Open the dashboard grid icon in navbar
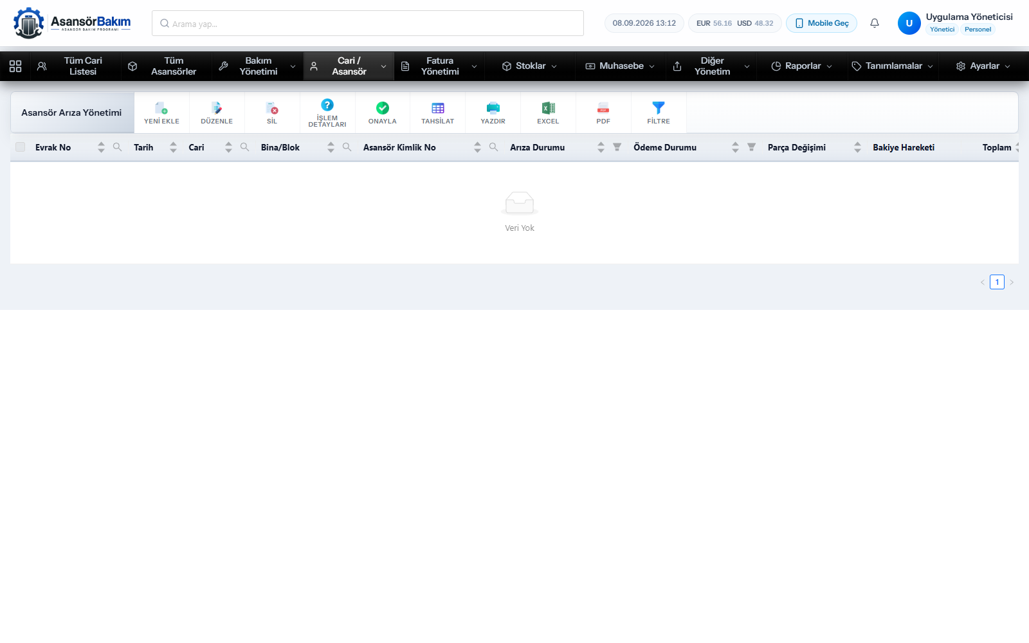The height and width of the screenshot is (643, 1029). tap(15, 66)
